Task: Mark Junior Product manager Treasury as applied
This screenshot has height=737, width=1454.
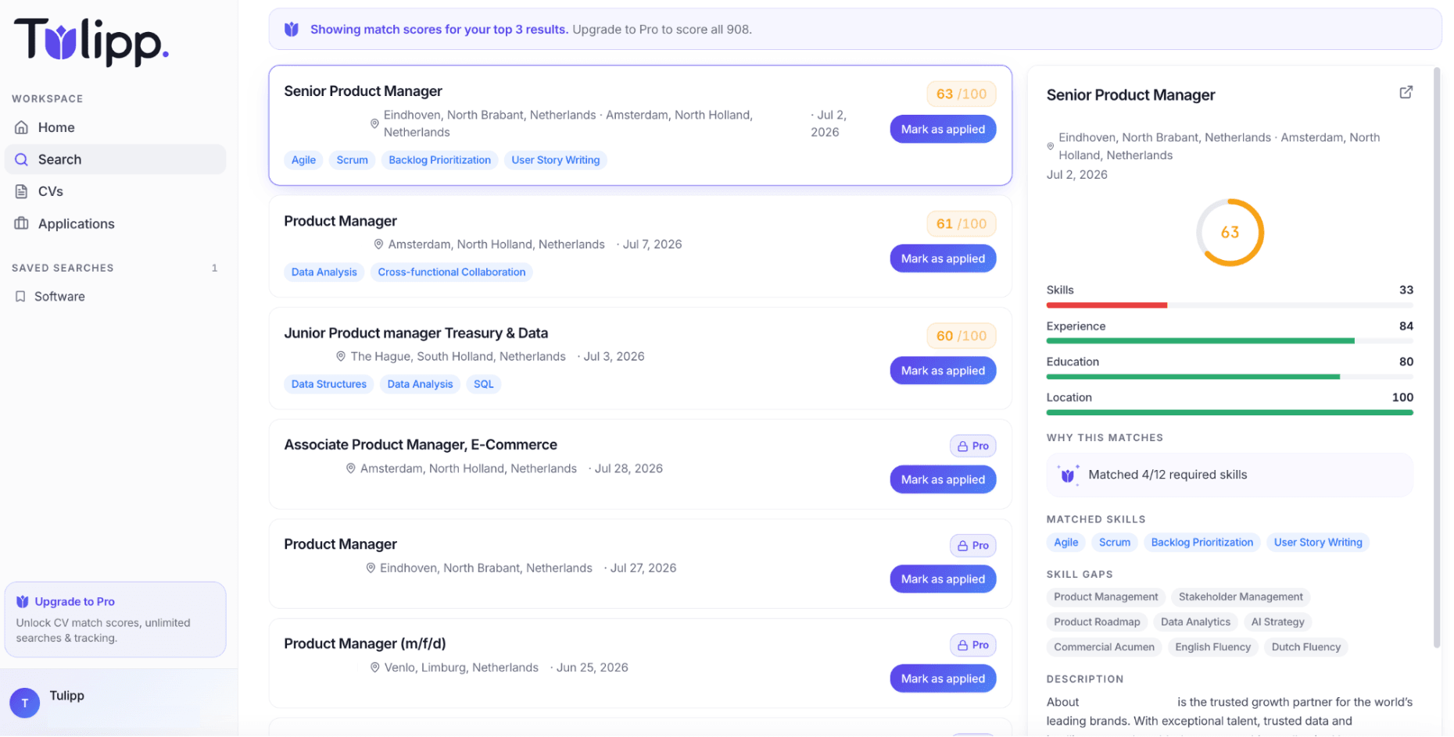Action: (943, 371)
